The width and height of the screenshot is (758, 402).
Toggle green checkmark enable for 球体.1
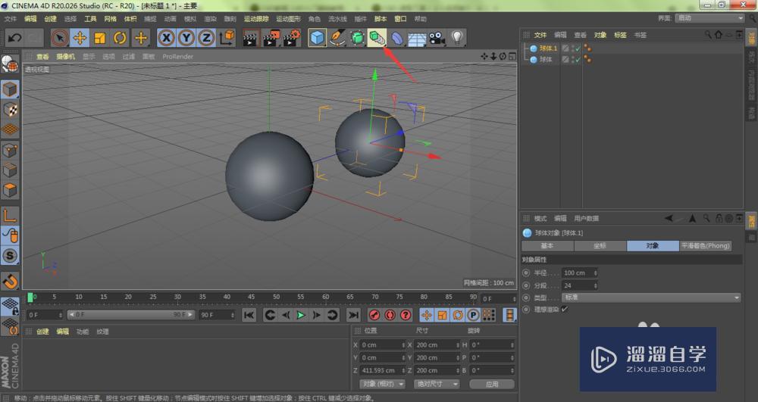578,48
